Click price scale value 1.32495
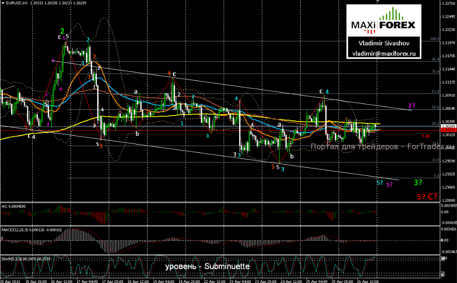This screenshot has height=283, width=457. coord(449,17)
